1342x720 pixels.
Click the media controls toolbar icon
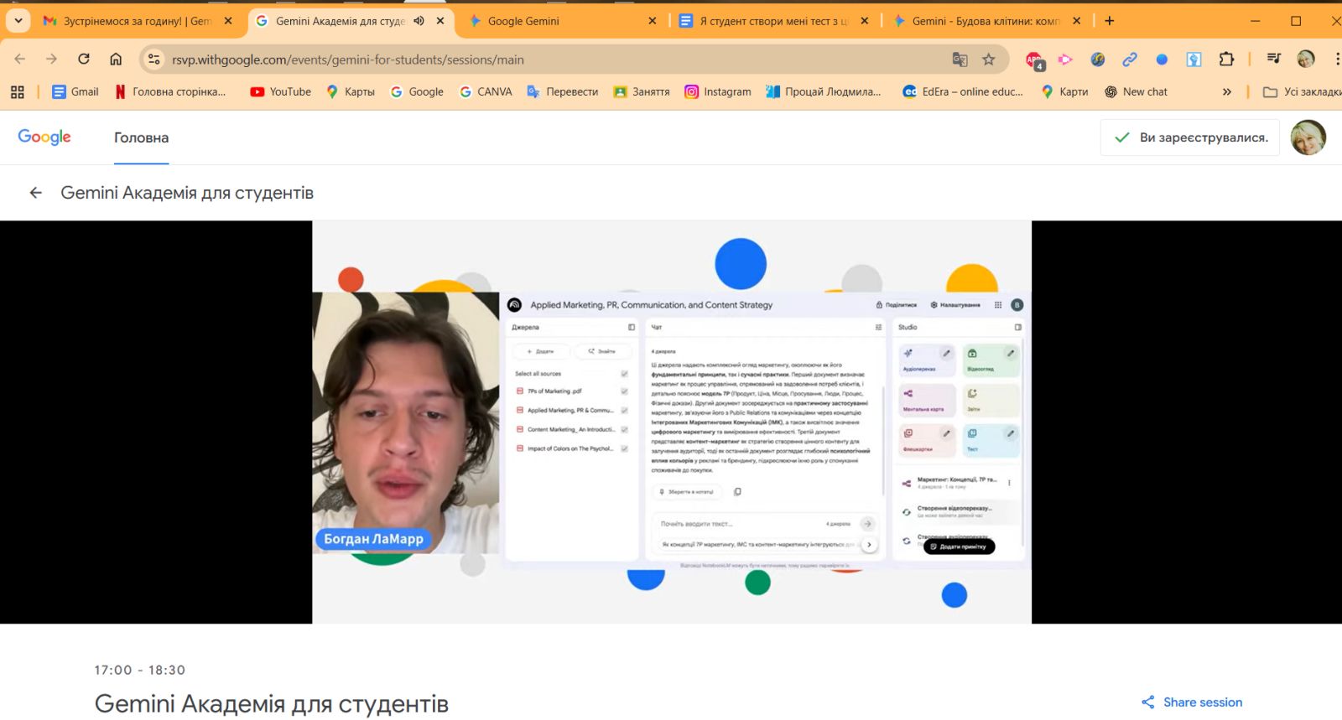pyautogui.click(x=1273, y=59)
